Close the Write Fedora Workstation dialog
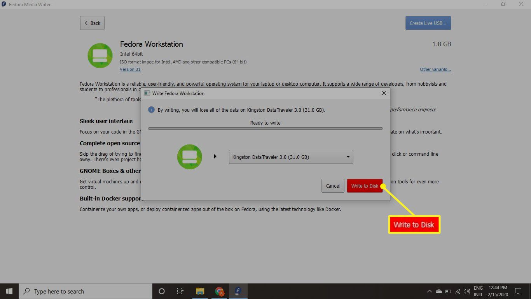 click(x=384, y=93)
